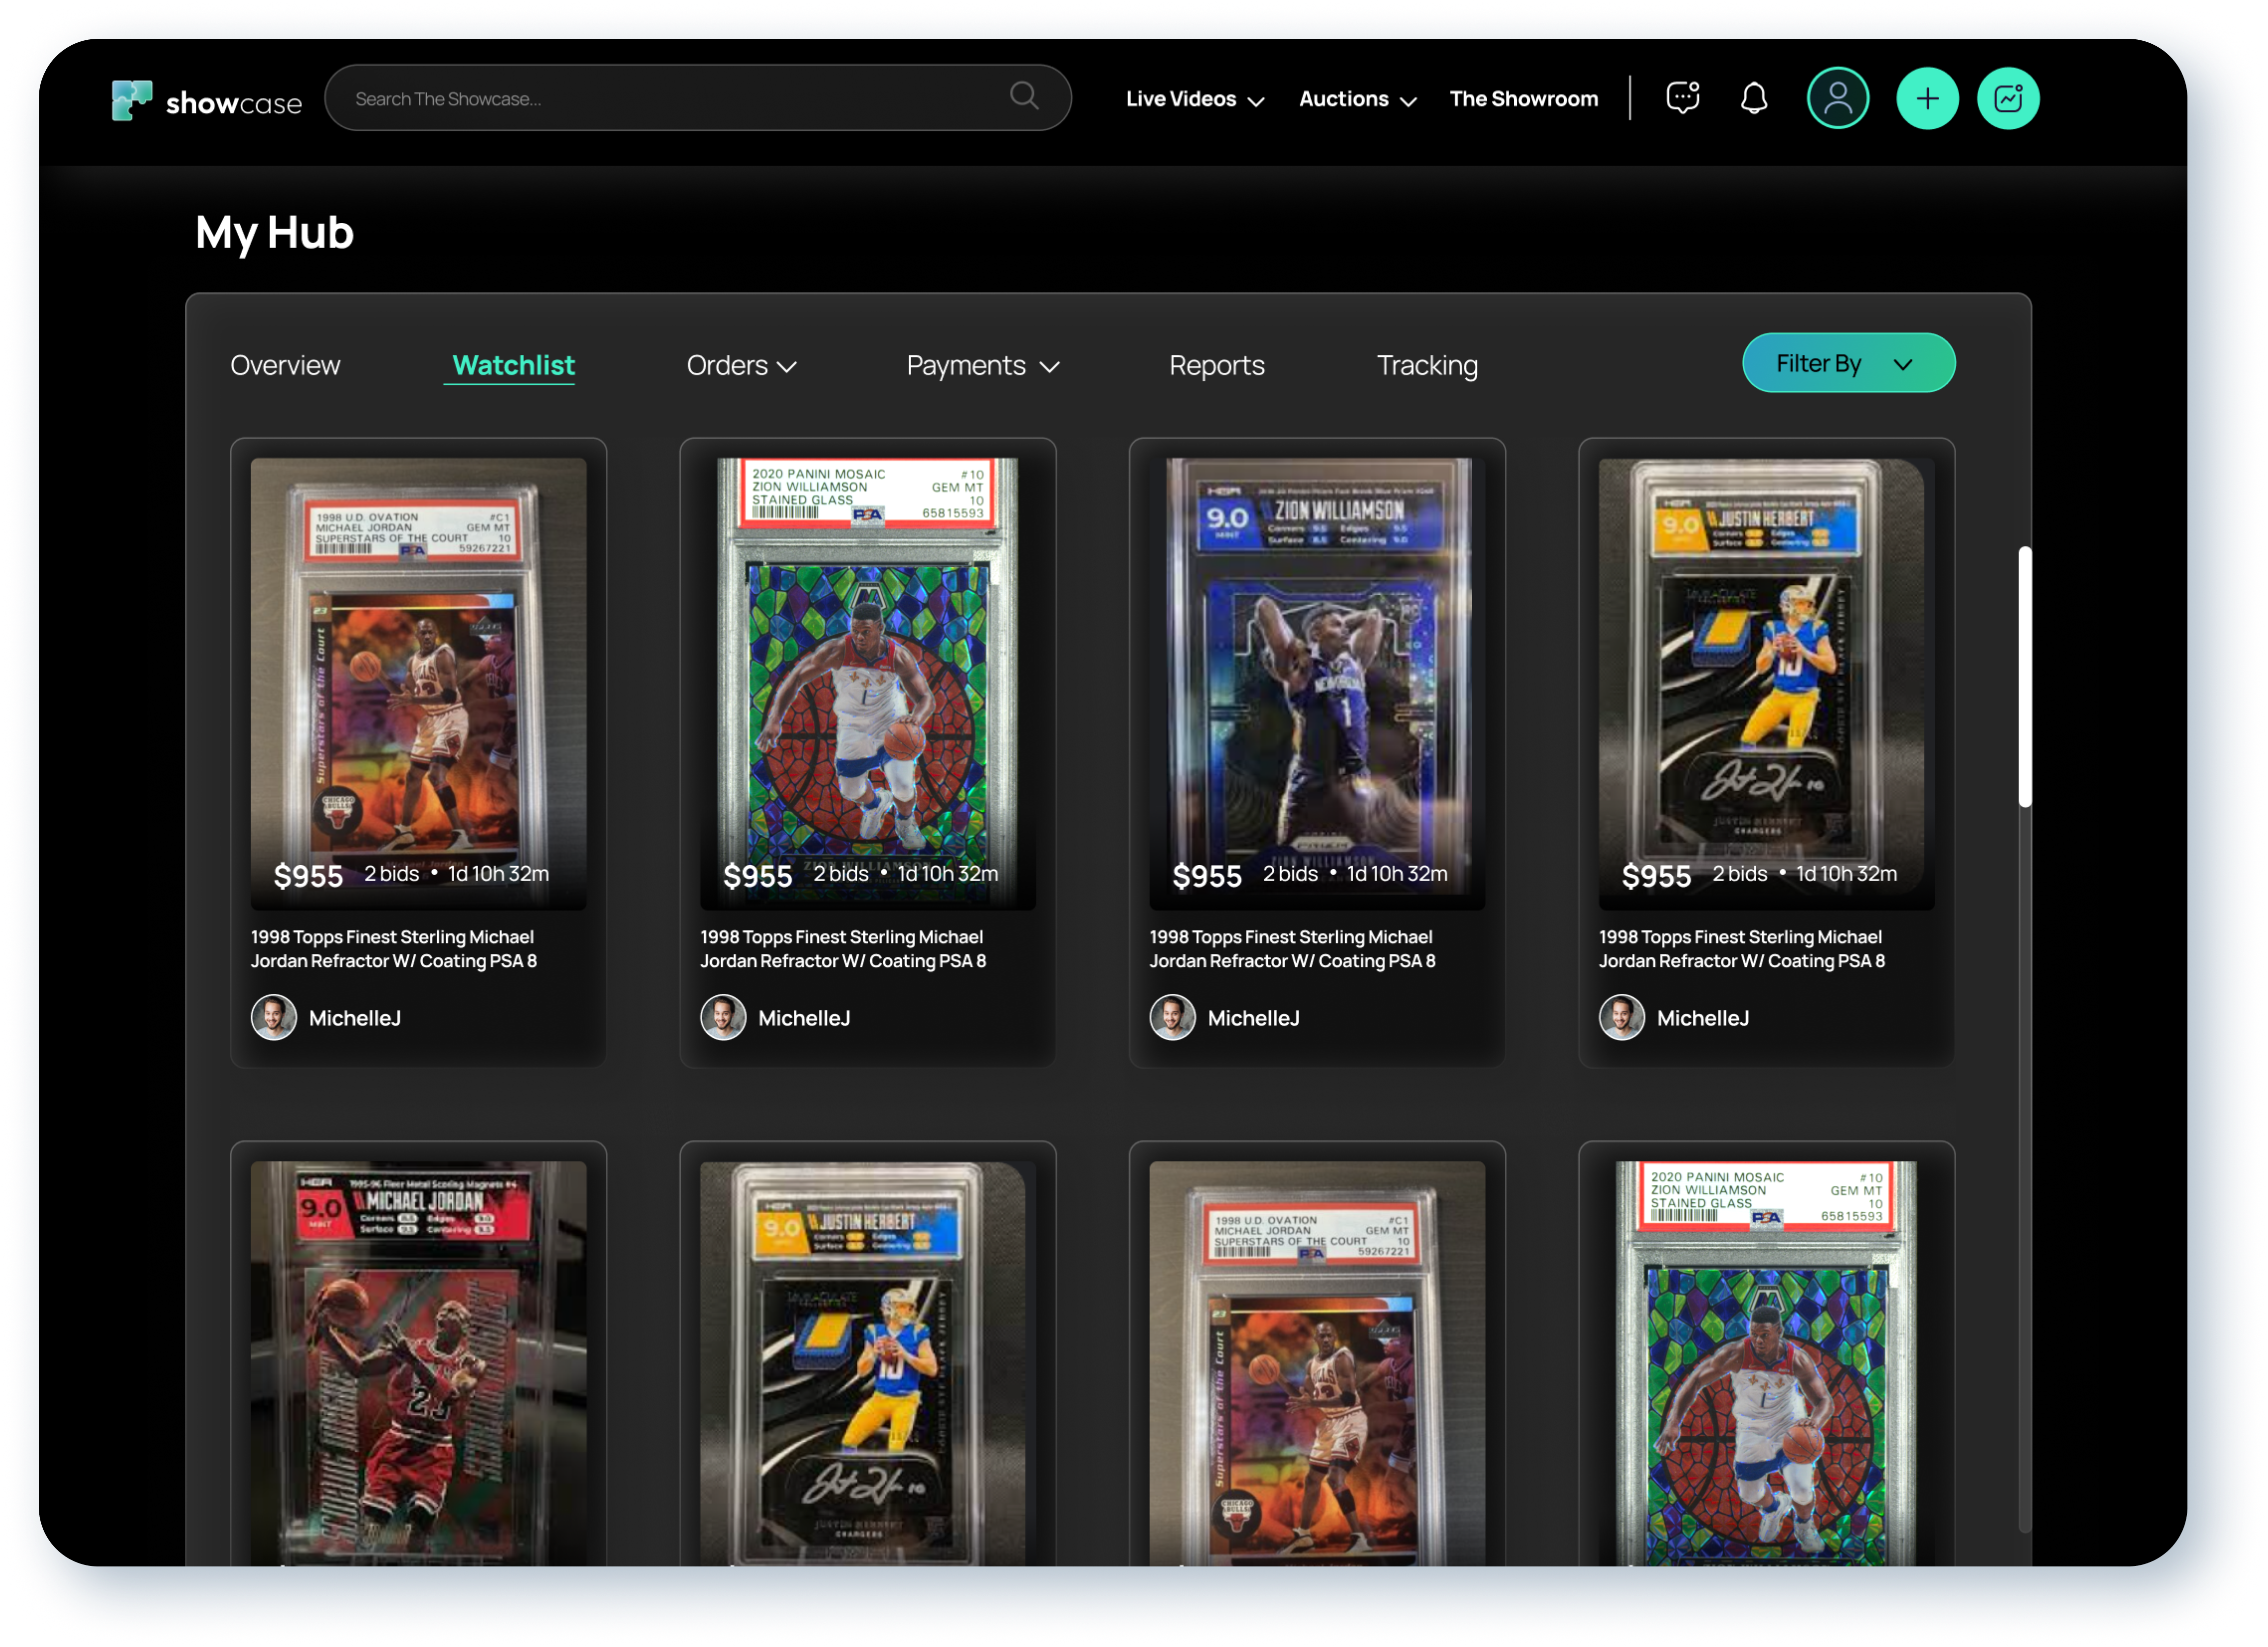Expand the Payments tab dropdown
2268x1647 pixels.
coord(982,365)
